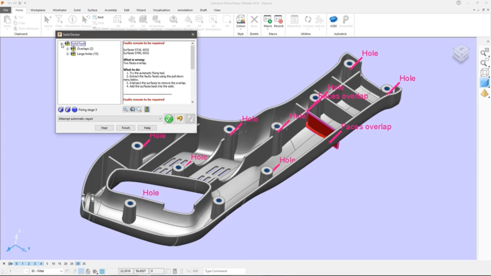The image size is (491, 276).
Task: Click the Paste clipboard icon
Action: point(7,21)
